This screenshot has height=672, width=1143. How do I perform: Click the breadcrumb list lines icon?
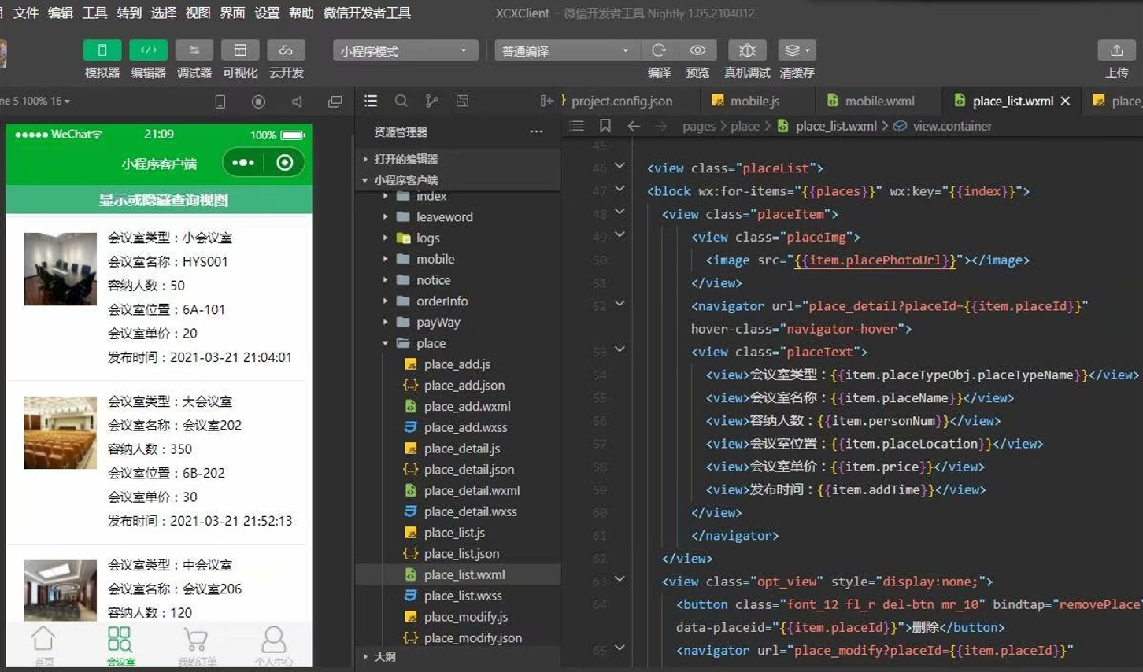tap(577, 126)
